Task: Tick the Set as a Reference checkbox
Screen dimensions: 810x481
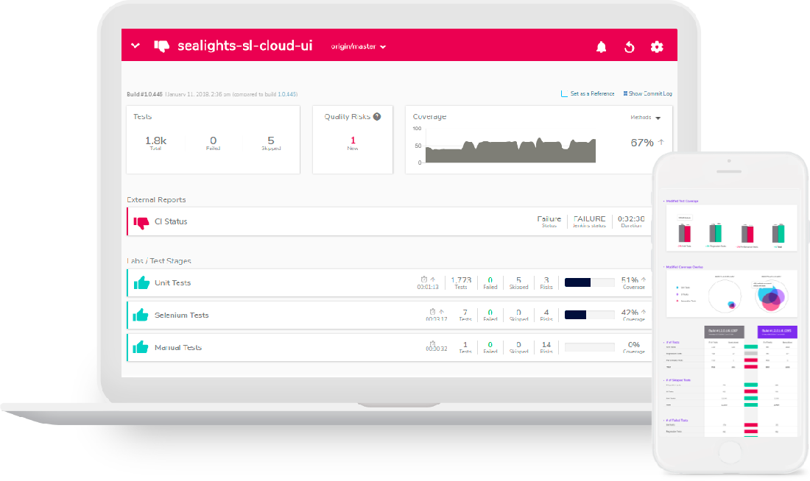Action: (x=565, y=93)
